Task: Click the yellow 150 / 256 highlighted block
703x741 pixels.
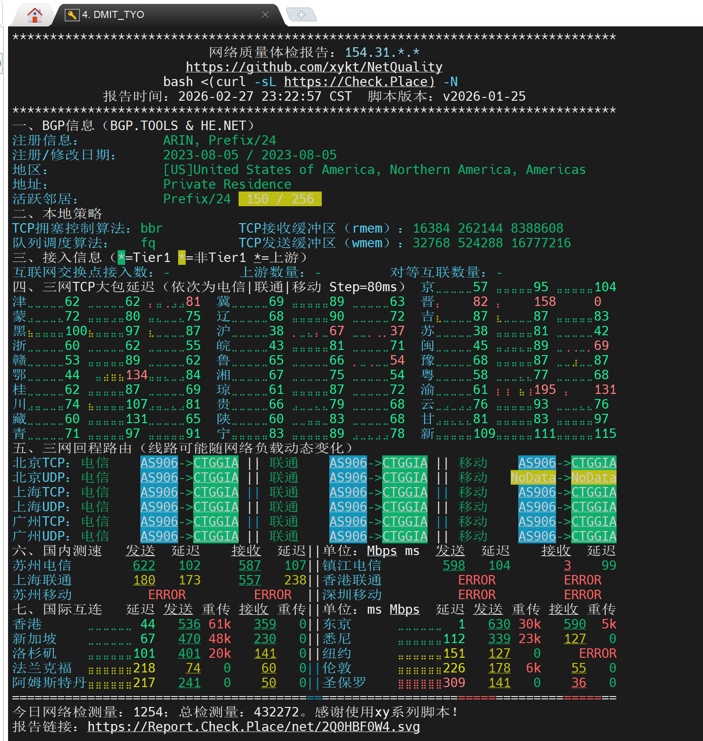Action: click(280, 199)
